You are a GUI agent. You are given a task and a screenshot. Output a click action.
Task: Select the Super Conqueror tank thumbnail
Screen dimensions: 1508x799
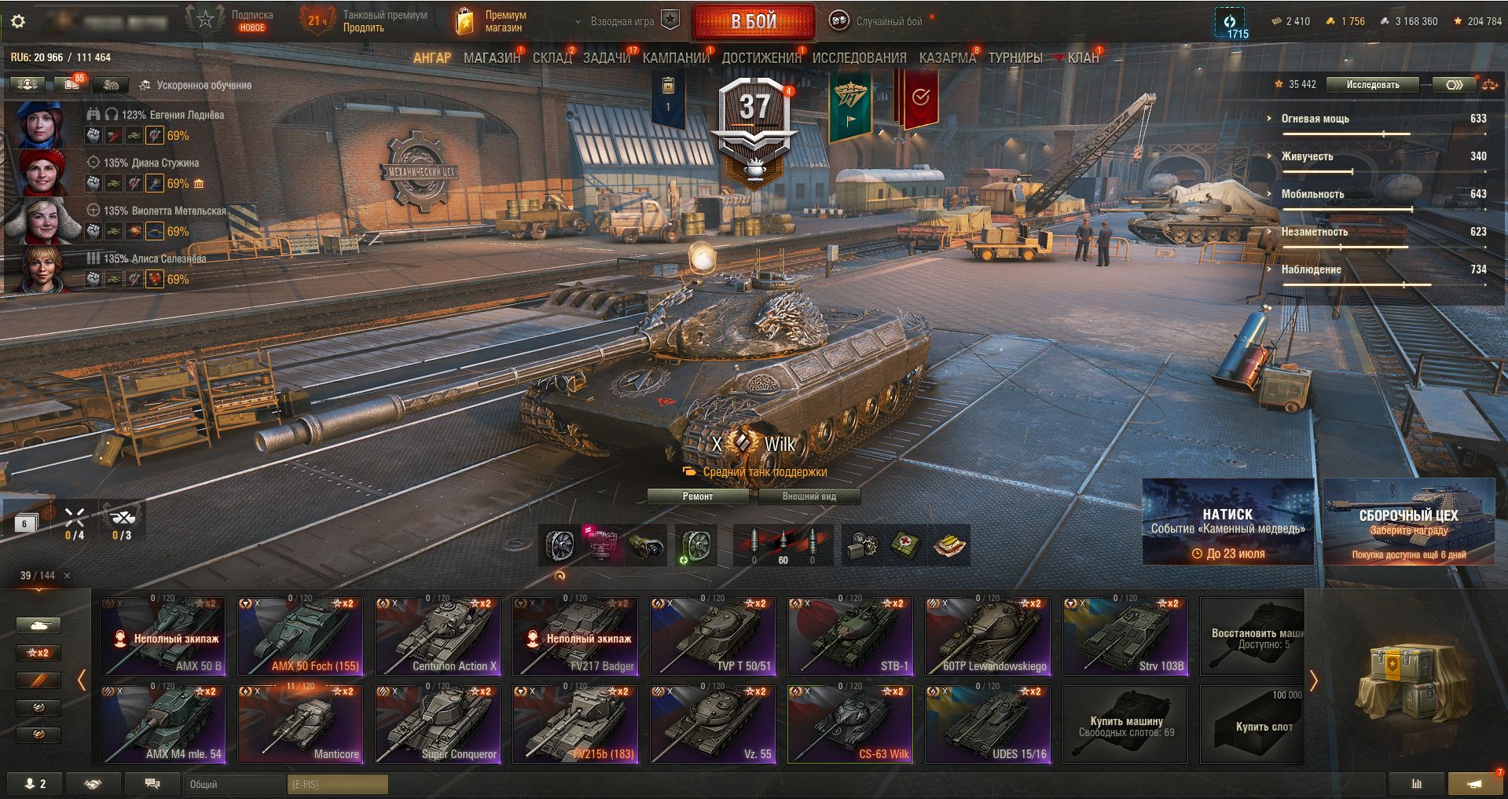tap(438, 724)
